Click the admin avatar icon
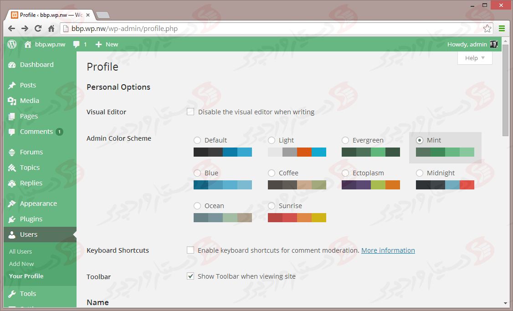513x311 pixels. click(x=493, y=44)
